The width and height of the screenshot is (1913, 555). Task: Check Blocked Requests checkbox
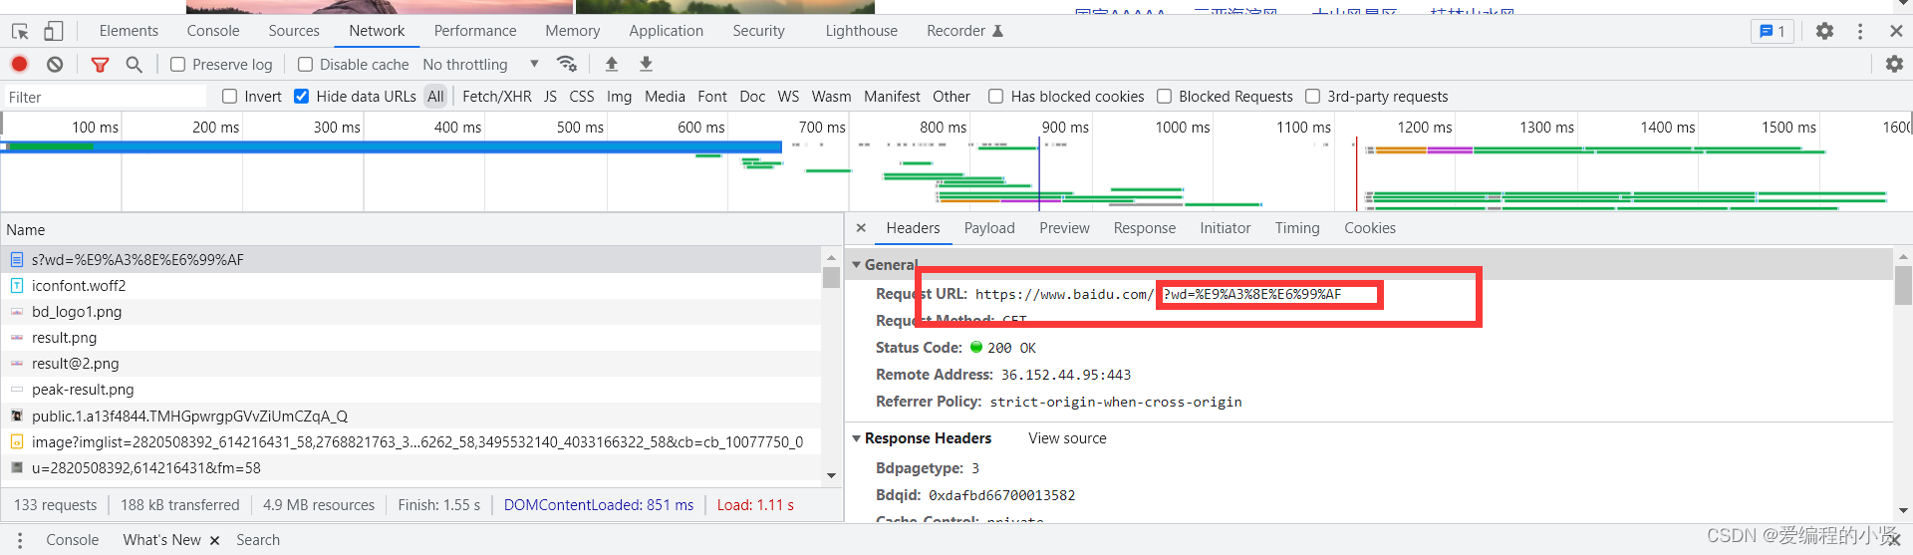tap(1164, 96)
